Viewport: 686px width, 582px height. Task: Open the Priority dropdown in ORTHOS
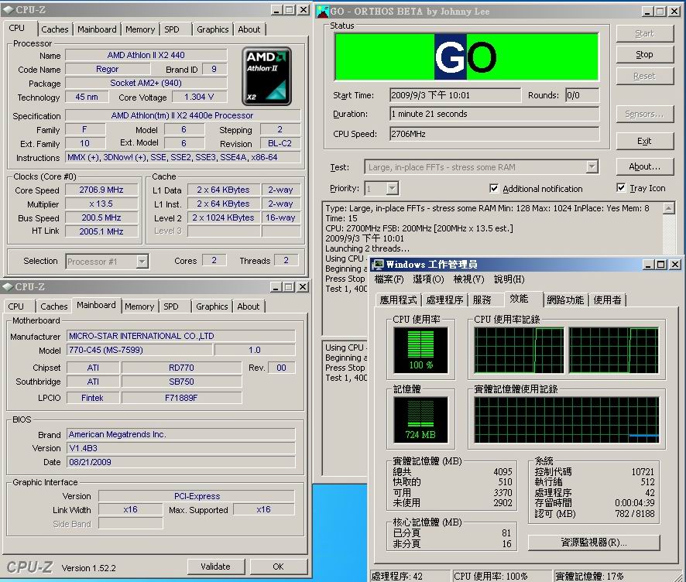[x=392, y=189]
